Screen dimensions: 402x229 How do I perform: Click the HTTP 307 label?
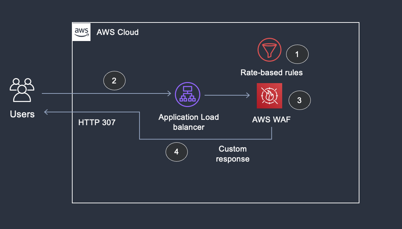[x=97, y=122]
